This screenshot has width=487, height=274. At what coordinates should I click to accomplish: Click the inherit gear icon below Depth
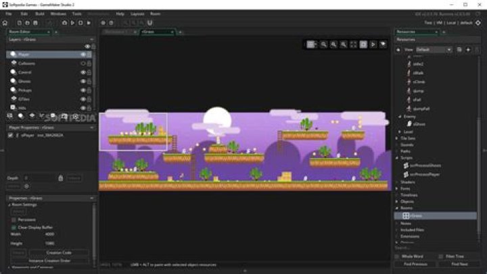[27, 186]
